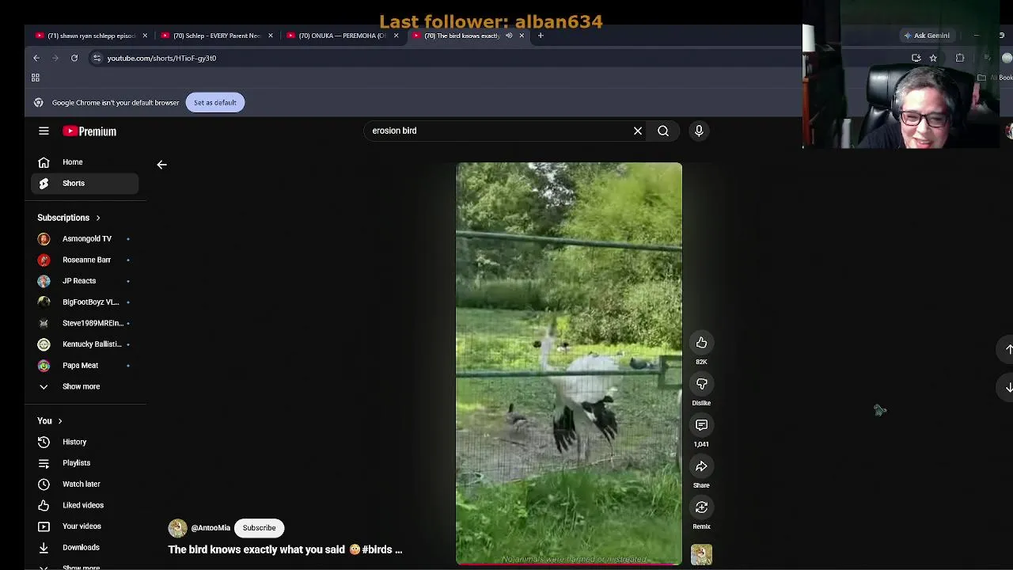The width and height of the screenshot is (1013, 570).
Task: Open Your videos in the sidebar
Action: (85, 526)
